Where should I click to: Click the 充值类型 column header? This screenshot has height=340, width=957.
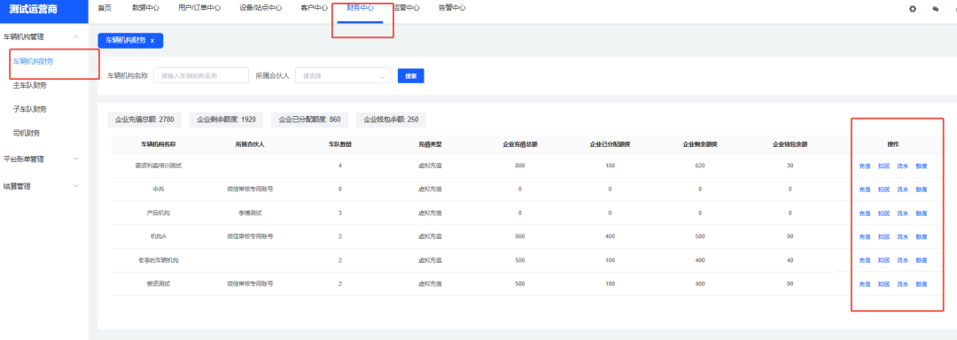[430, 144]
